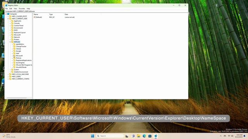Click the Control Panel key folder icon
Screen dimensions: 248x139
(x=12, y=25)
